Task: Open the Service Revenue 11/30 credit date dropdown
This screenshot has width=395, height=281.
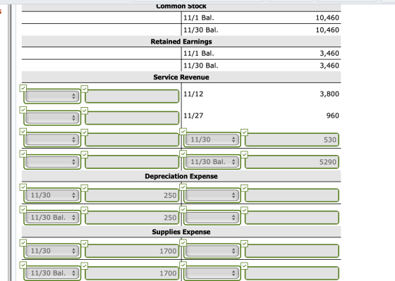Action: pyautogui.click(x=212, y=139)
